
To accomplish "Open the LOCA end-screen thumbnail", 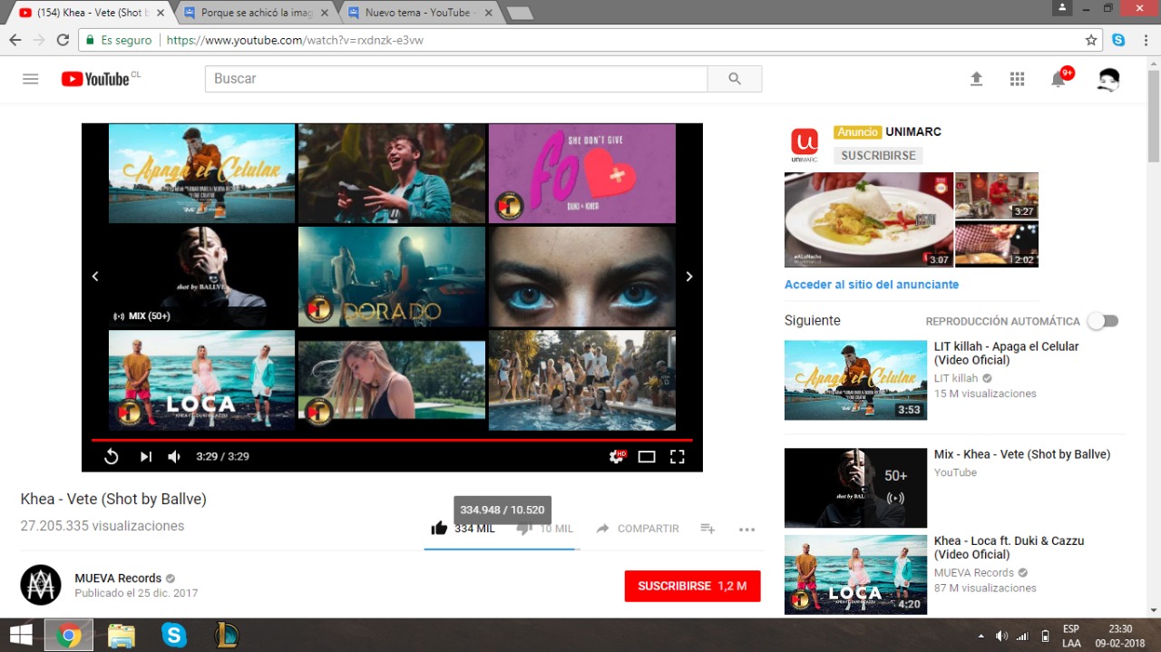I will pos(201,380).
